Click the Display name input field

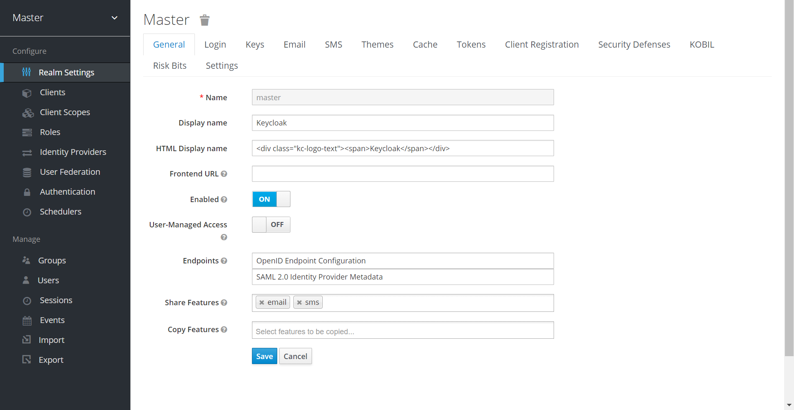403,123
